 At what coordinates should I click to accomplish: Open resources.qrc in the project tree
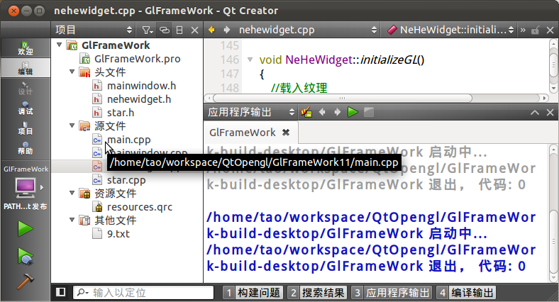tap(139, 207)
